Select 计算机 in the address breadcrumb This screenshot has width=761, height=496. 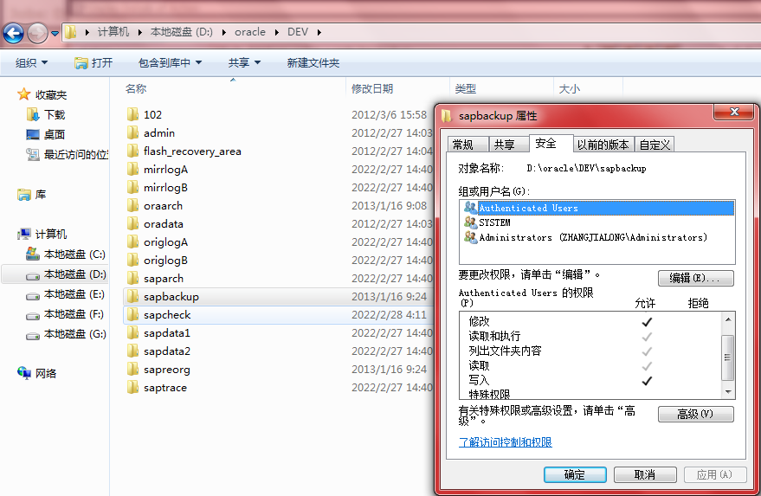pos(113,32)
